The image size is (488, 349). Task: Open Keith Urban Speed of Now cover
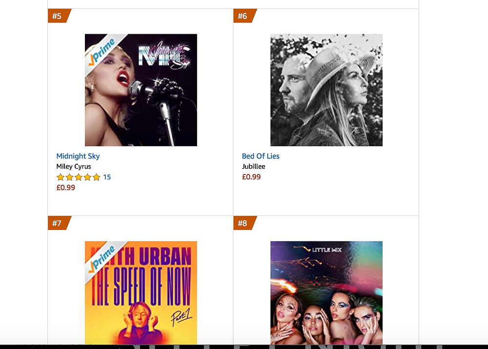click(141, 293)
